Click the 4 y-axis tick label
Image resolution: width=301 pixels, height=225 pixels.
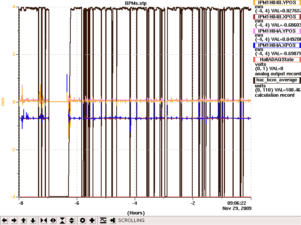pyautogui.click(x=14, y=7)
